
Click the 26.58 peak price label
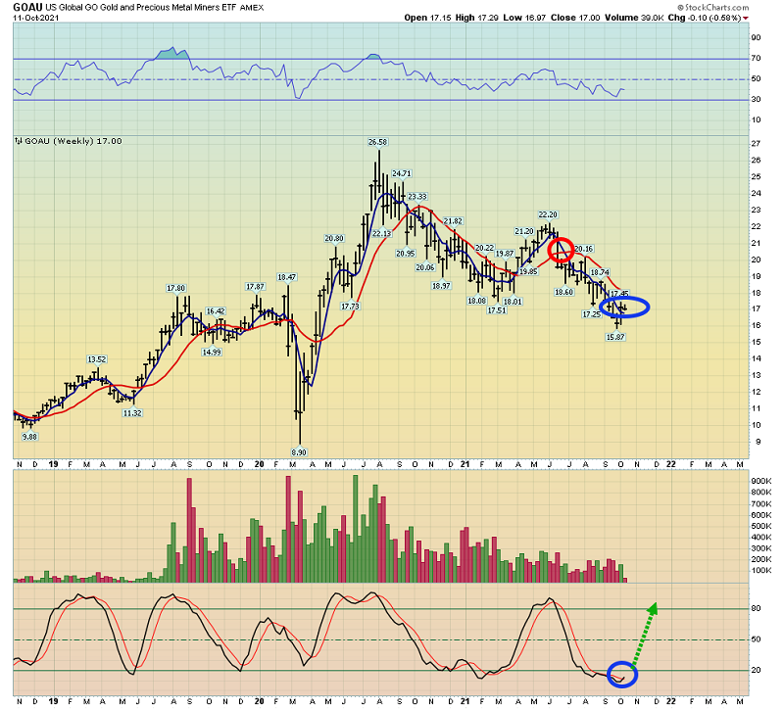pos(377,142)
